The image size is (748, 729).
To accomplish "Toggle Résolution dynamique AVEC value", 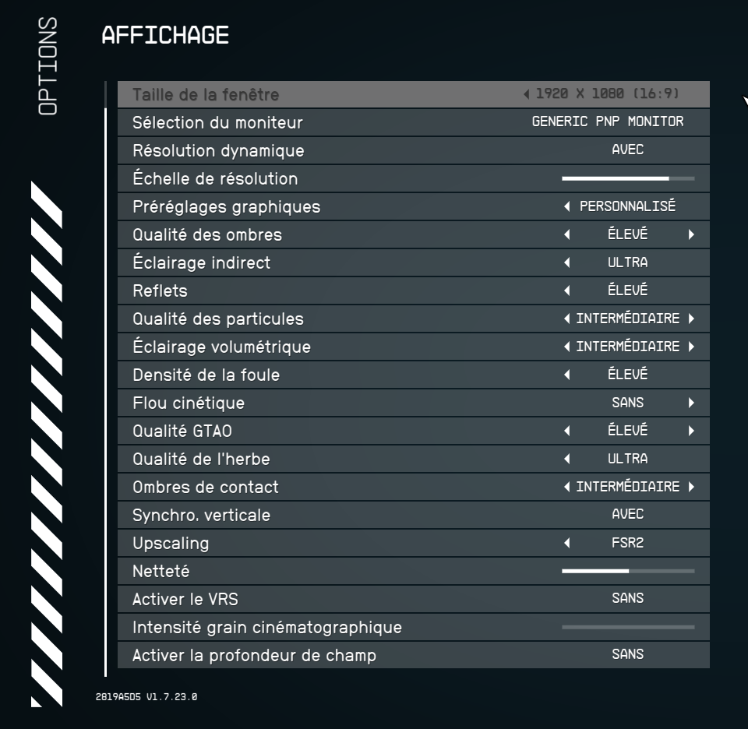I will point(627,150).
